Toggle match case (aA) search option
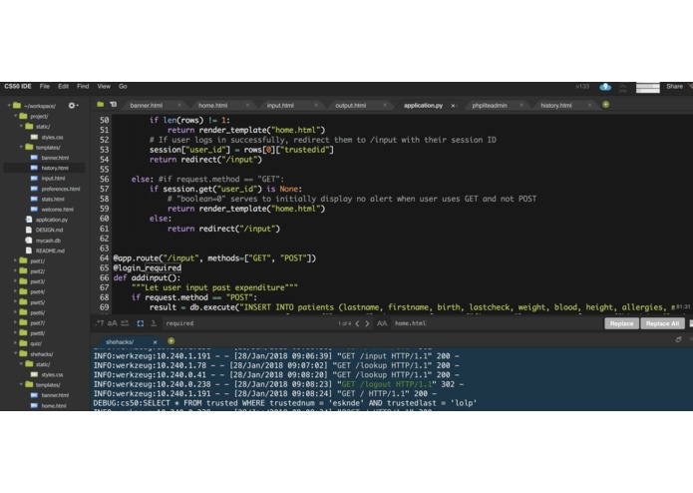 tap(113, 323)
